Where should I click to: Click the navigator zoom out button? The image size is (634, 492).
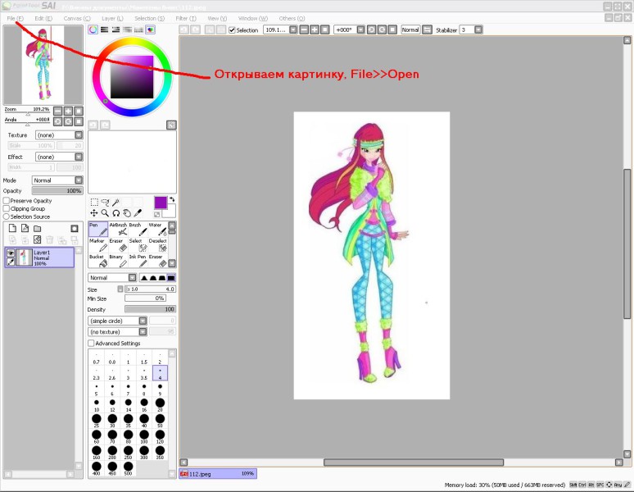click(58, 111)
